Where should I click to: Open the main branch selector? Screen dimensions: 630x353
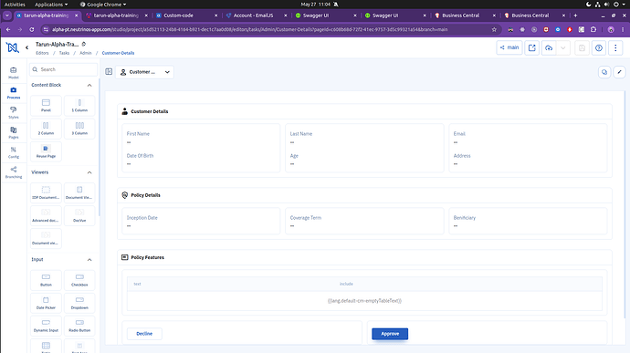(509, 47)
